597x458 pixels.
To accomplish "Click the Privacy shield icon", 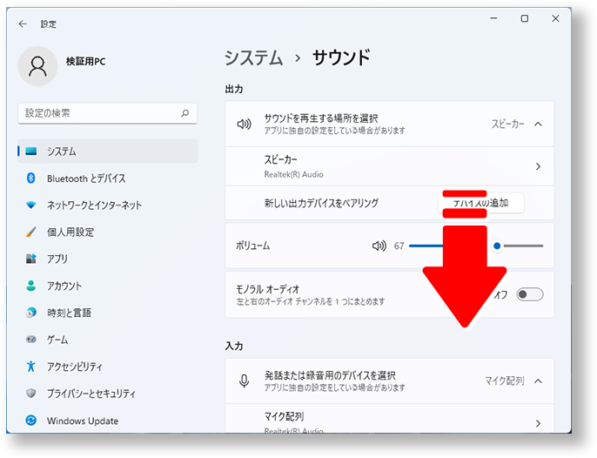I will pyautogui.click(x=30, y=394).
